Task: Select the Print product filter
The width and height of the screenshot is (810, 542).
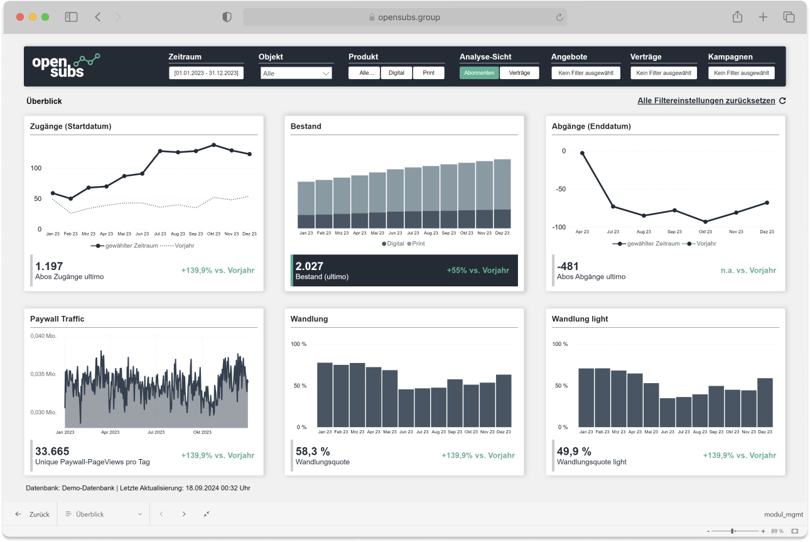Action: pyautogui.click(x=428, y=73)
